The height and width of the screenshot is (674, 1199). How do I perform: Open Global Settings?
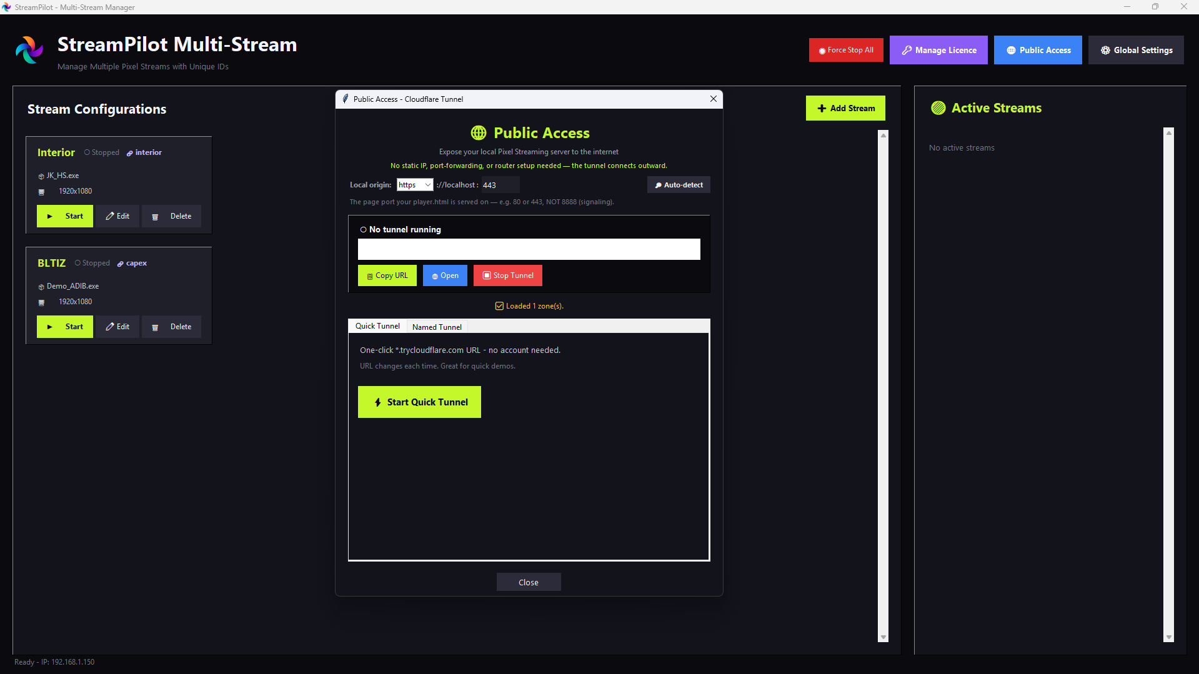[1136, 50]
